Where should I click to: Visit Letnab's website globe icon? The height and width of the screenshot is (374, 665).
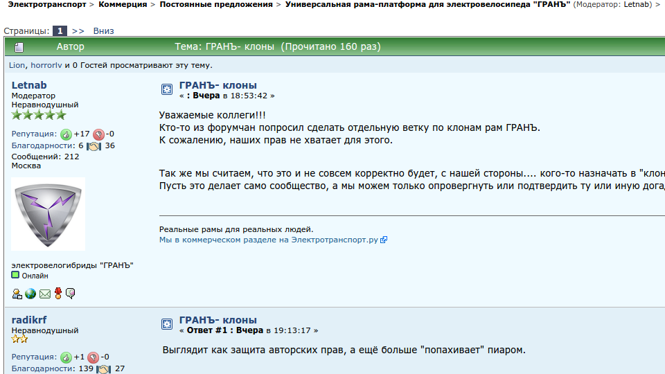[x=30, y=294]
